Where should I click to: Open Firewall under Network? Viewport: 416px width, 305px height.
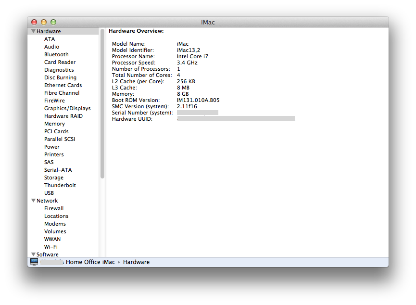54,208
